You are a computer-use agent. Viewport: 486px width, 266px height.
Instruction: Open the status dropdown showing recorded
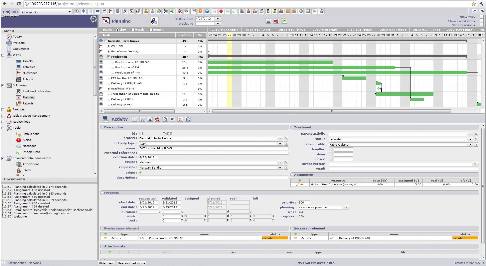pyautogui.click(x=470, y=139)
